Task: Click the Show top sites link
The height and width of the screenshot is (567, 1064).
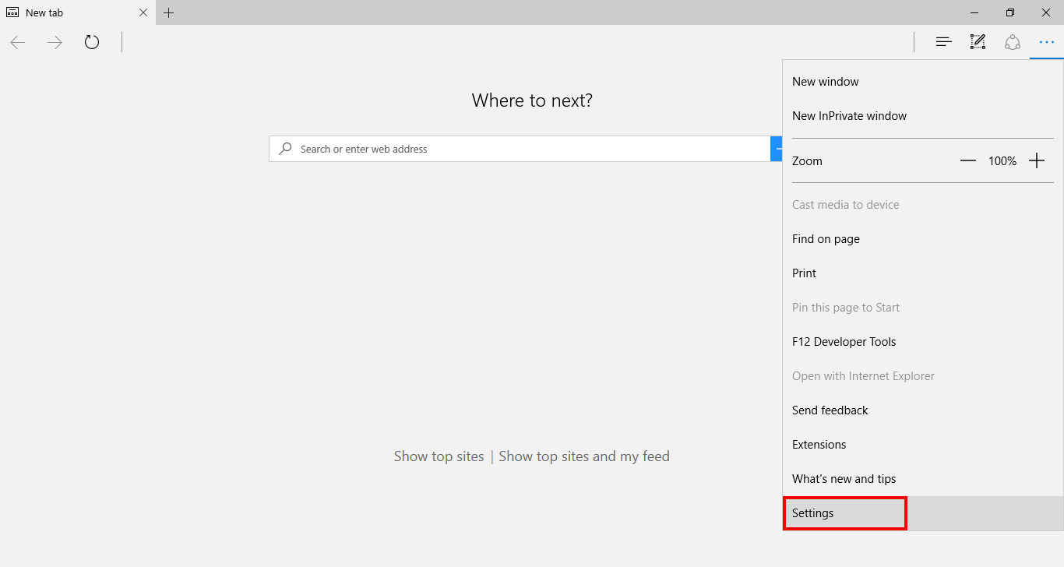Action: tap(439, 456)
